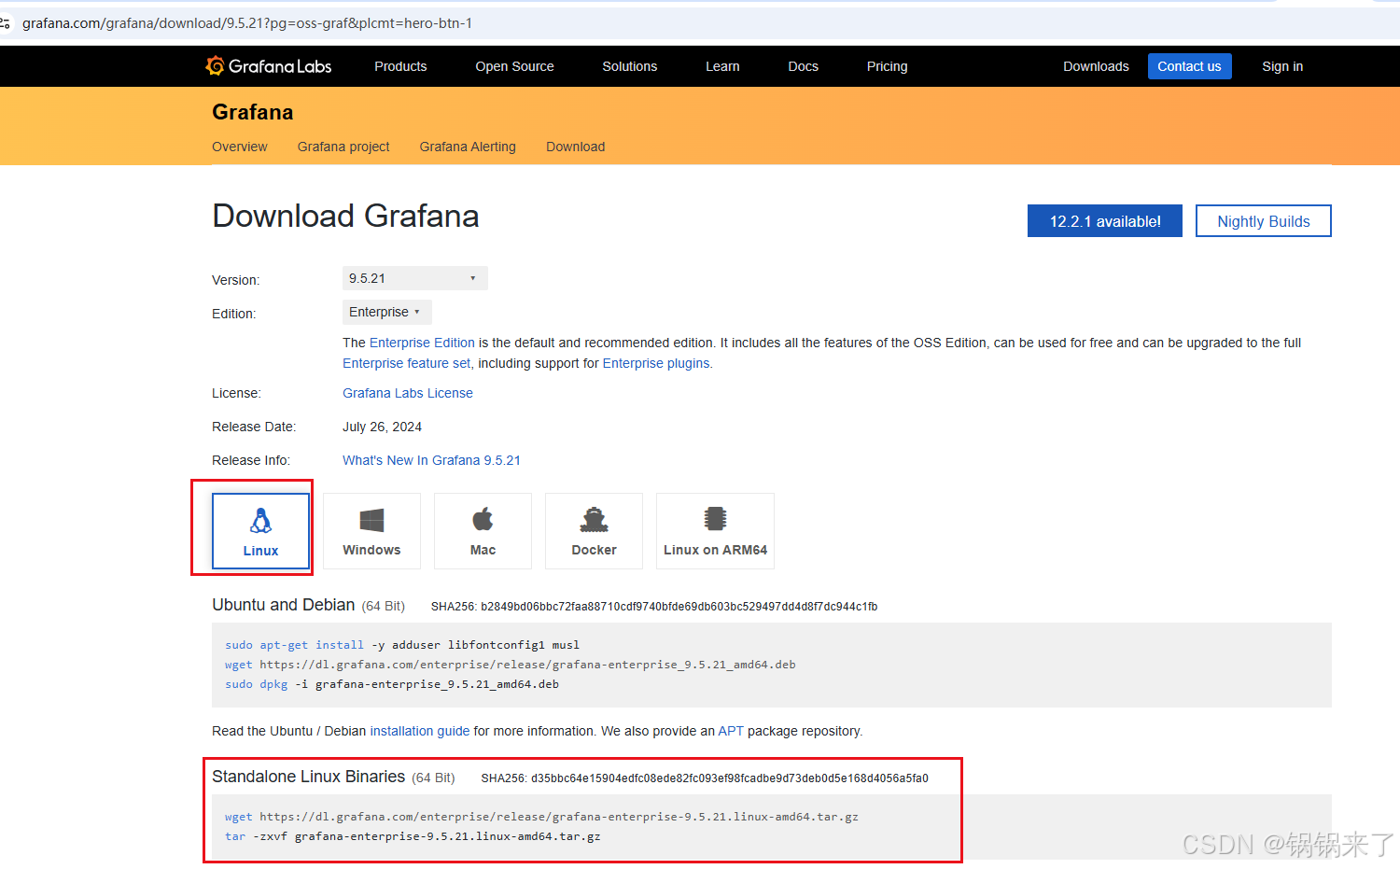The width and height of the screenshot is (1400, 869).
Task: Select the Linux platform tile
Action: pyautogui.click(x=260, y=531)
